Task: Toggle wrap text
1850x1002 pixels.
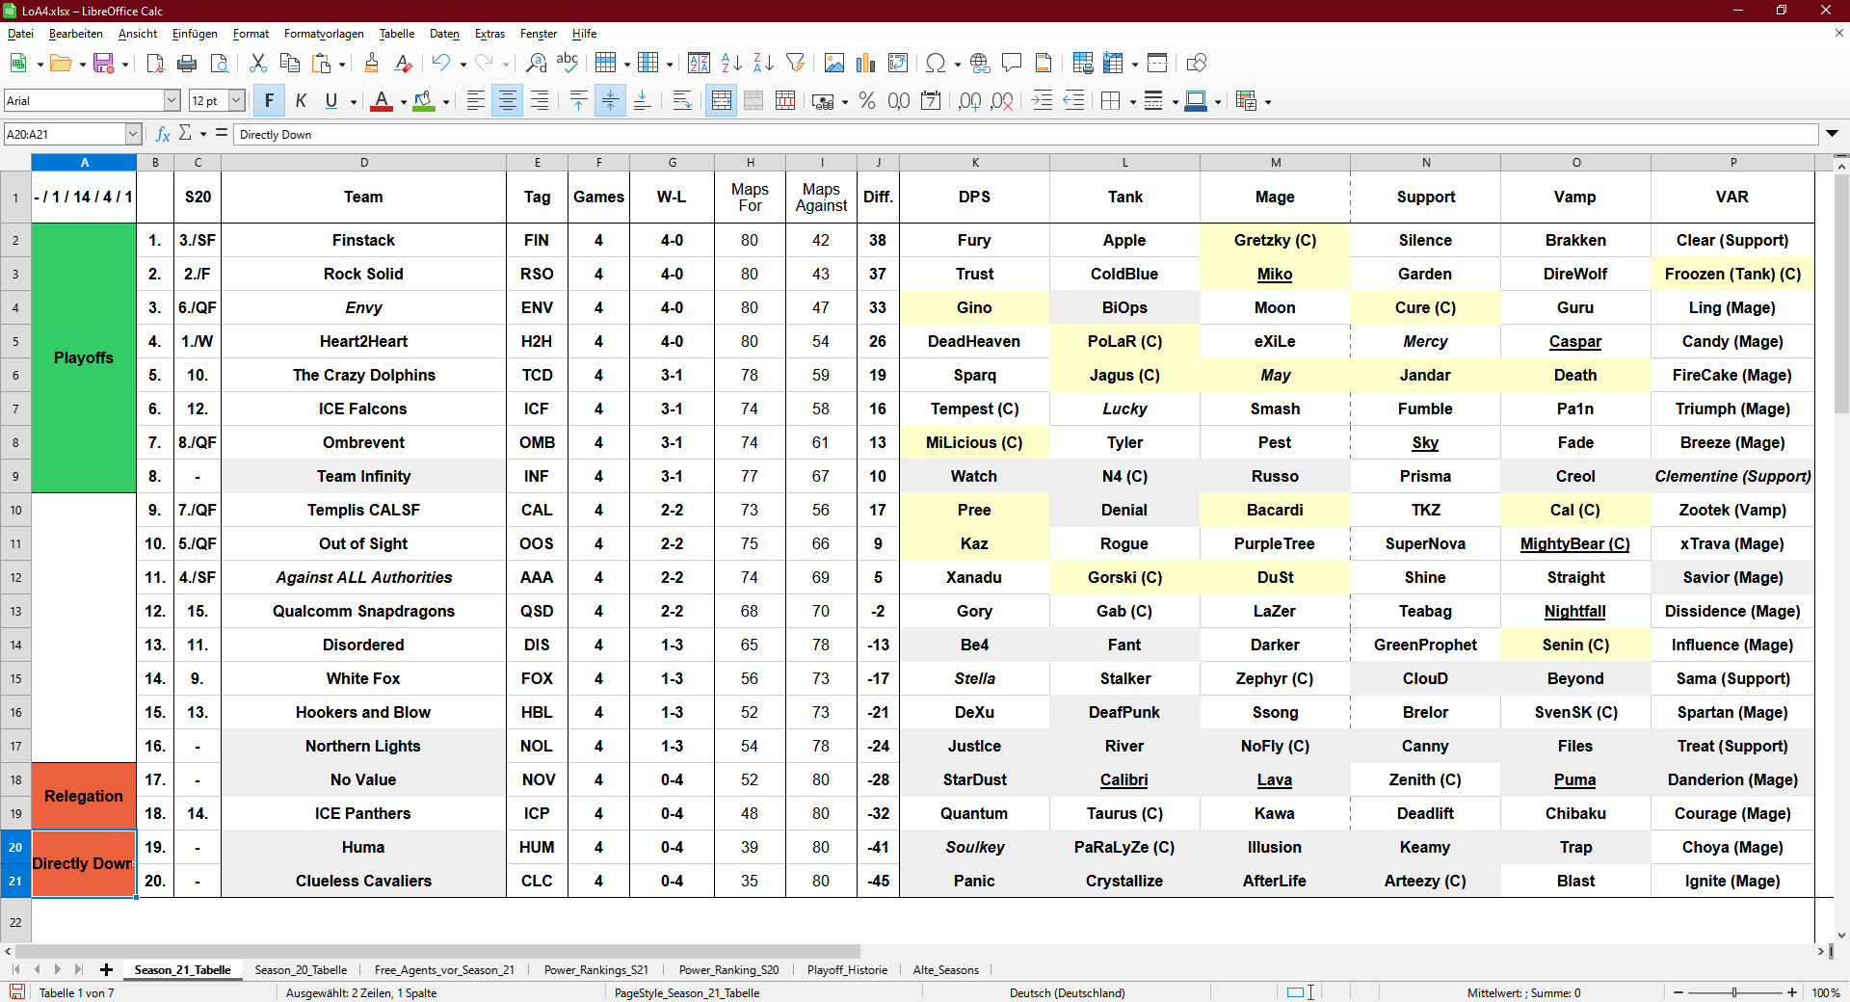Action: click(x=682, y=101)
